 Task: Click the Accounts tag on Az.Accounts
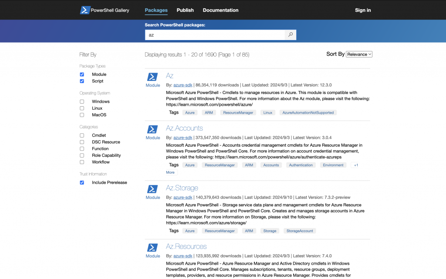pos(271,165)
